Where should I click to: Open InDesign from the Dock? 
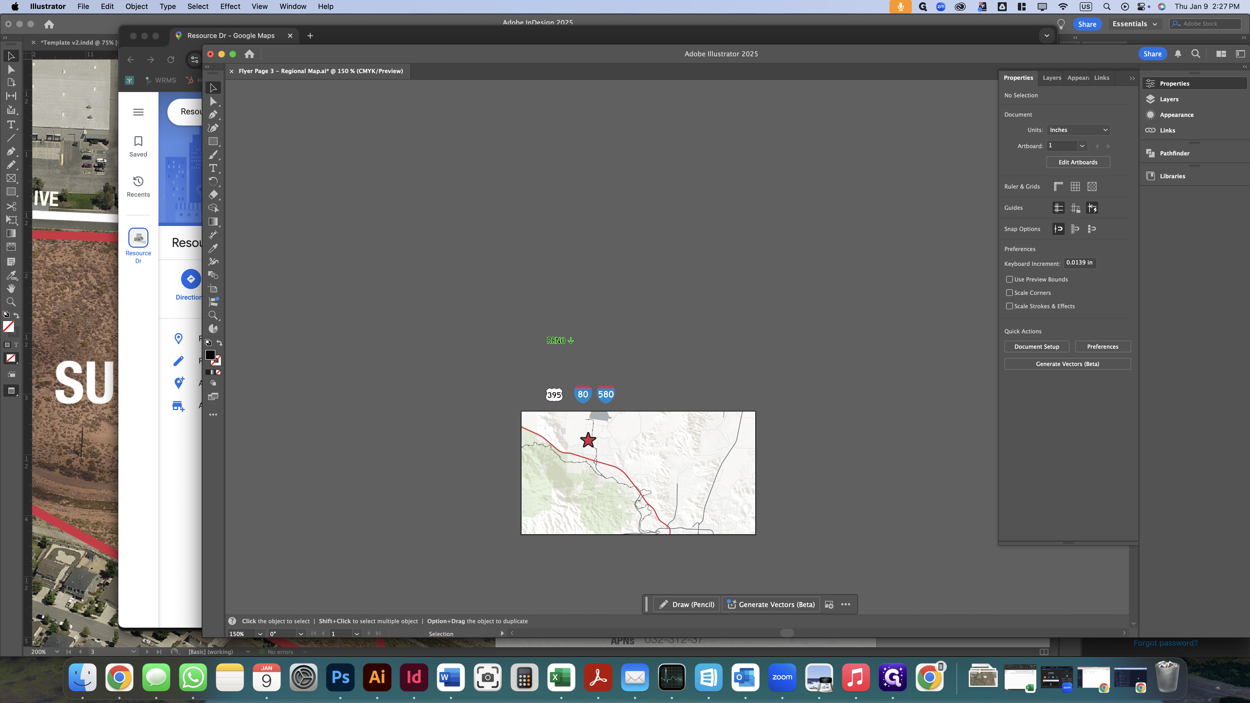(414, 677)
